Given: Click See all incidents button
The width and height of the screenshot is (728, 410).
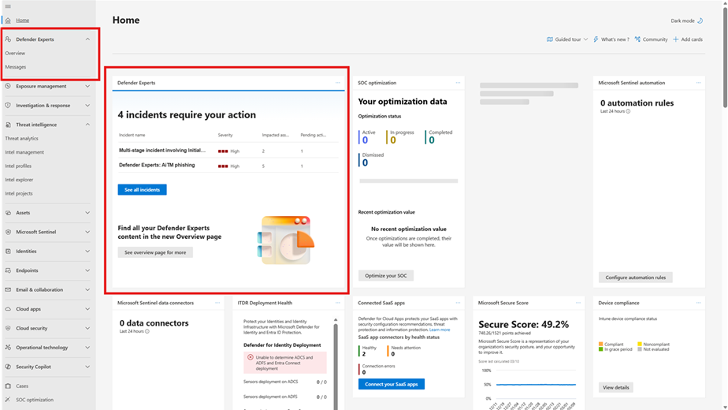Looking at the screenshot, I should tap(142, 190).
